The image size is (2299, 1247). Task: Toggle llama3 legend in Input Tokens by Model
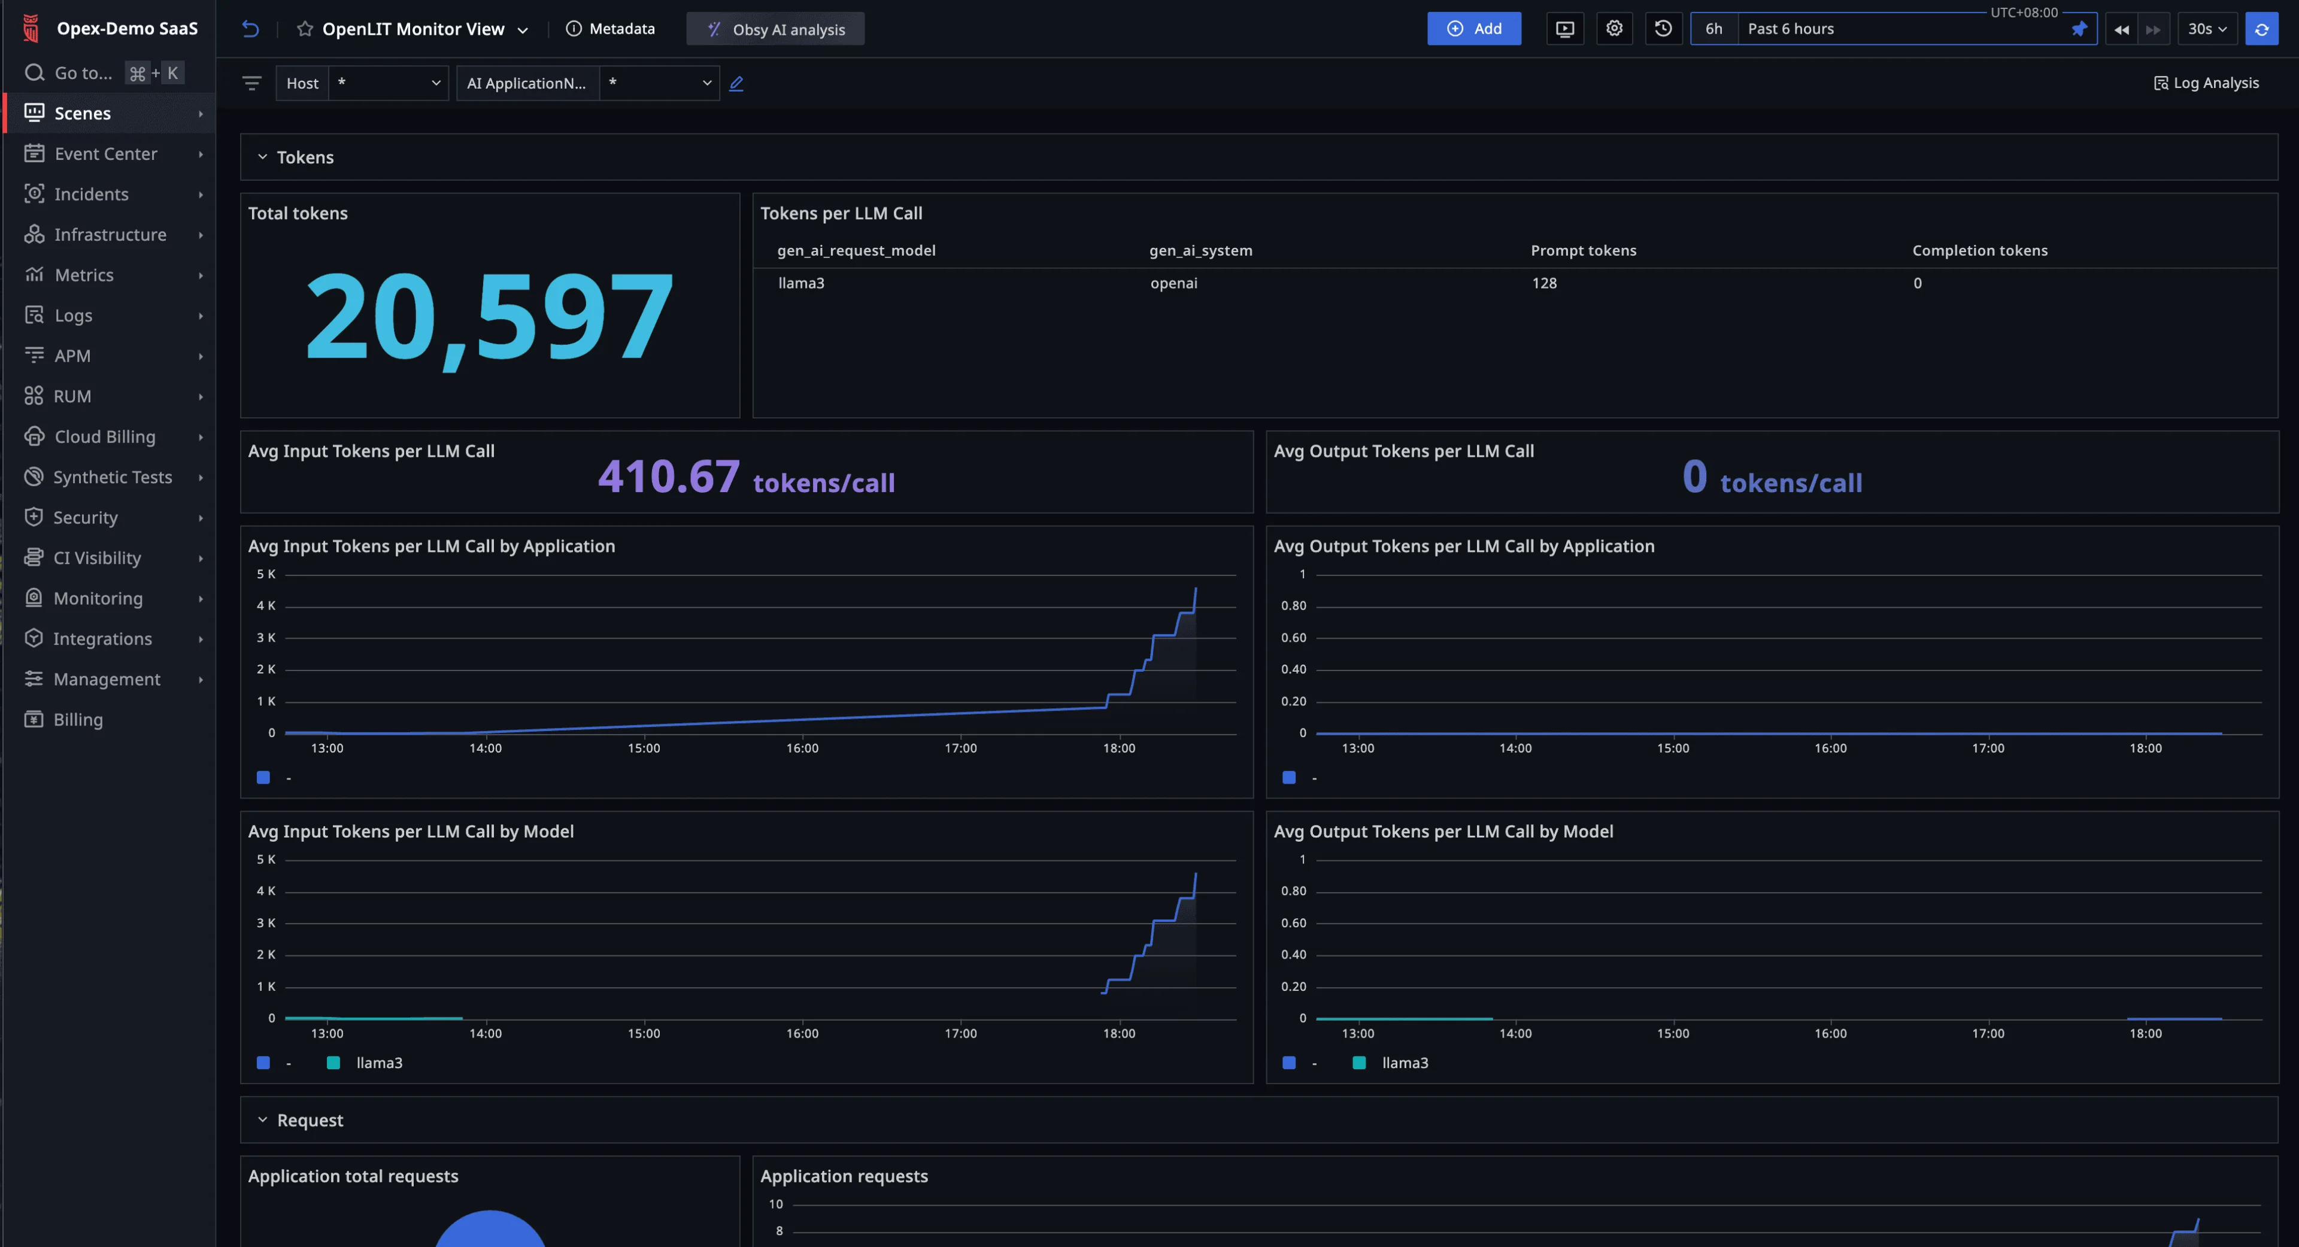coord(365,1063)
